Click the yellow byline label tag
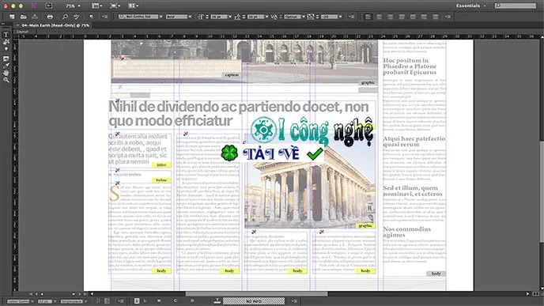This screenshot has height=306, width=544. point(161,180)
